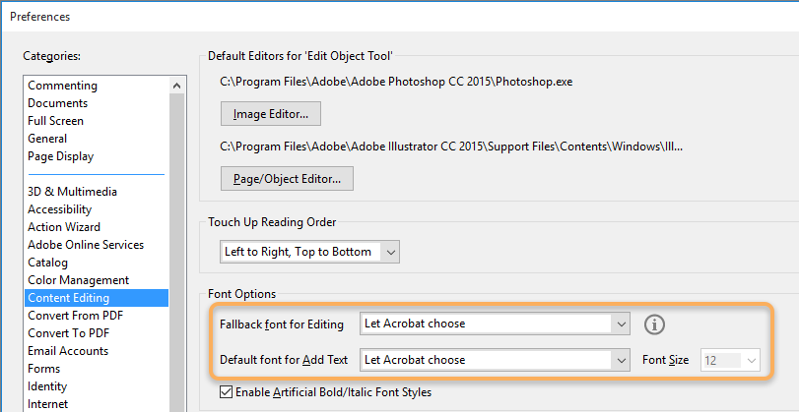The height and width of the screenshot is (412, 799).
Task: Choose Full Screen in the categories list
Action: (x=55, y=121)
